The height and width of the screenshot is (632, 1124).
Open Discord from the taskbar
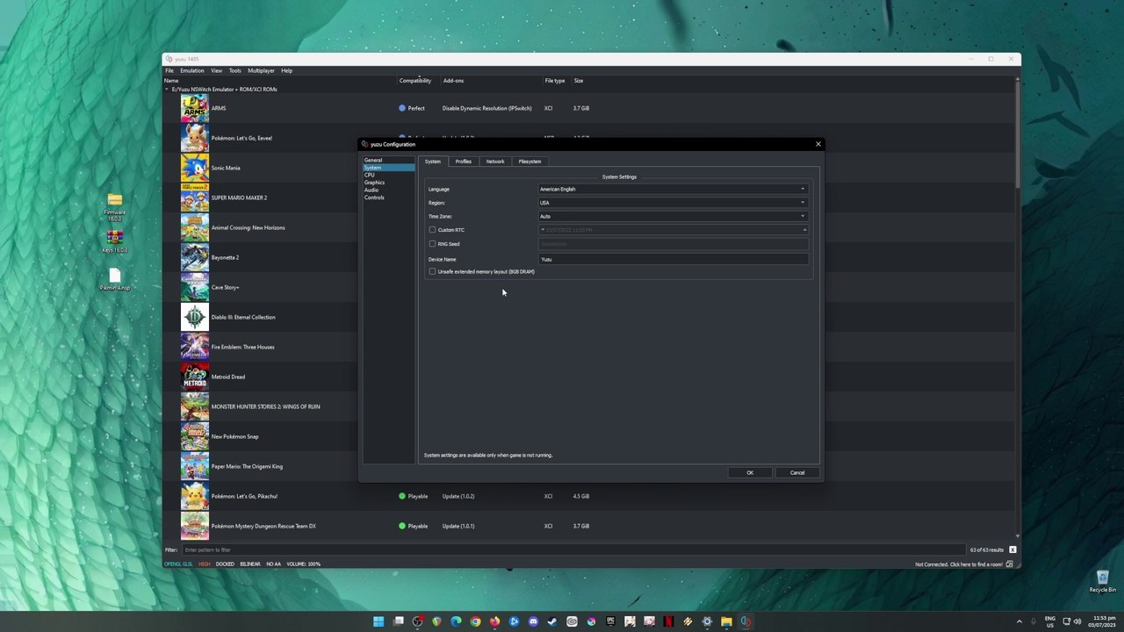[533, 621]
